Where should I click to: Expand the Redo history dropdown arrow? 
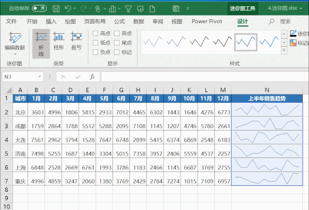(90, 9)
